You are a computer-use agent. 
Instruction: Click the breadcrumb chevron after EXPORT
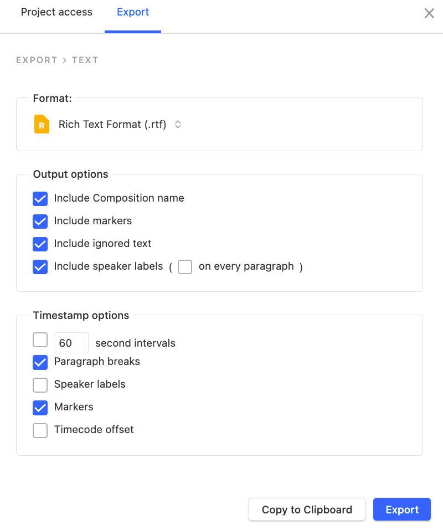pos(65,60)
